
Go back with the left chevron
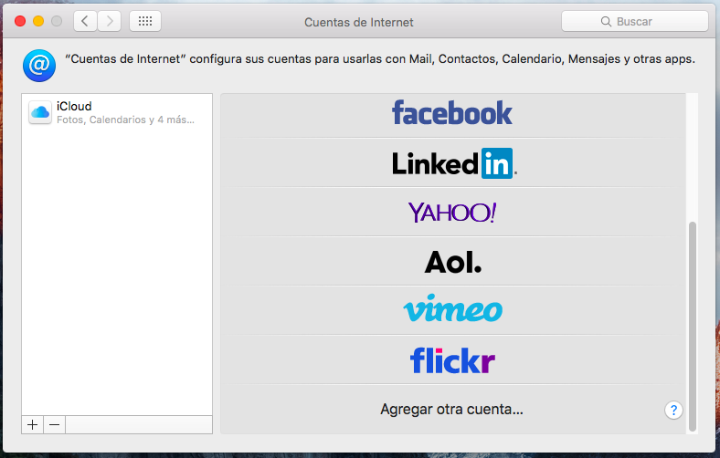coord(85,21)
